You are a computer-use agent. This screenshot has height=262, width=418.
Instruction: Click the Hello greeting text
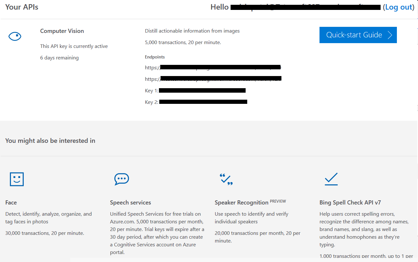(219, 7)
